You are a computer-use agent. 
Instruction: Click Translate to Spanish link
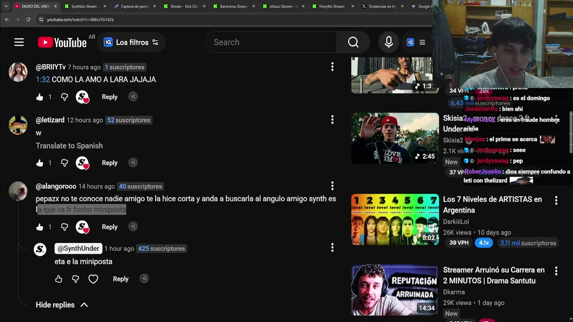click(x=69, y=146)
